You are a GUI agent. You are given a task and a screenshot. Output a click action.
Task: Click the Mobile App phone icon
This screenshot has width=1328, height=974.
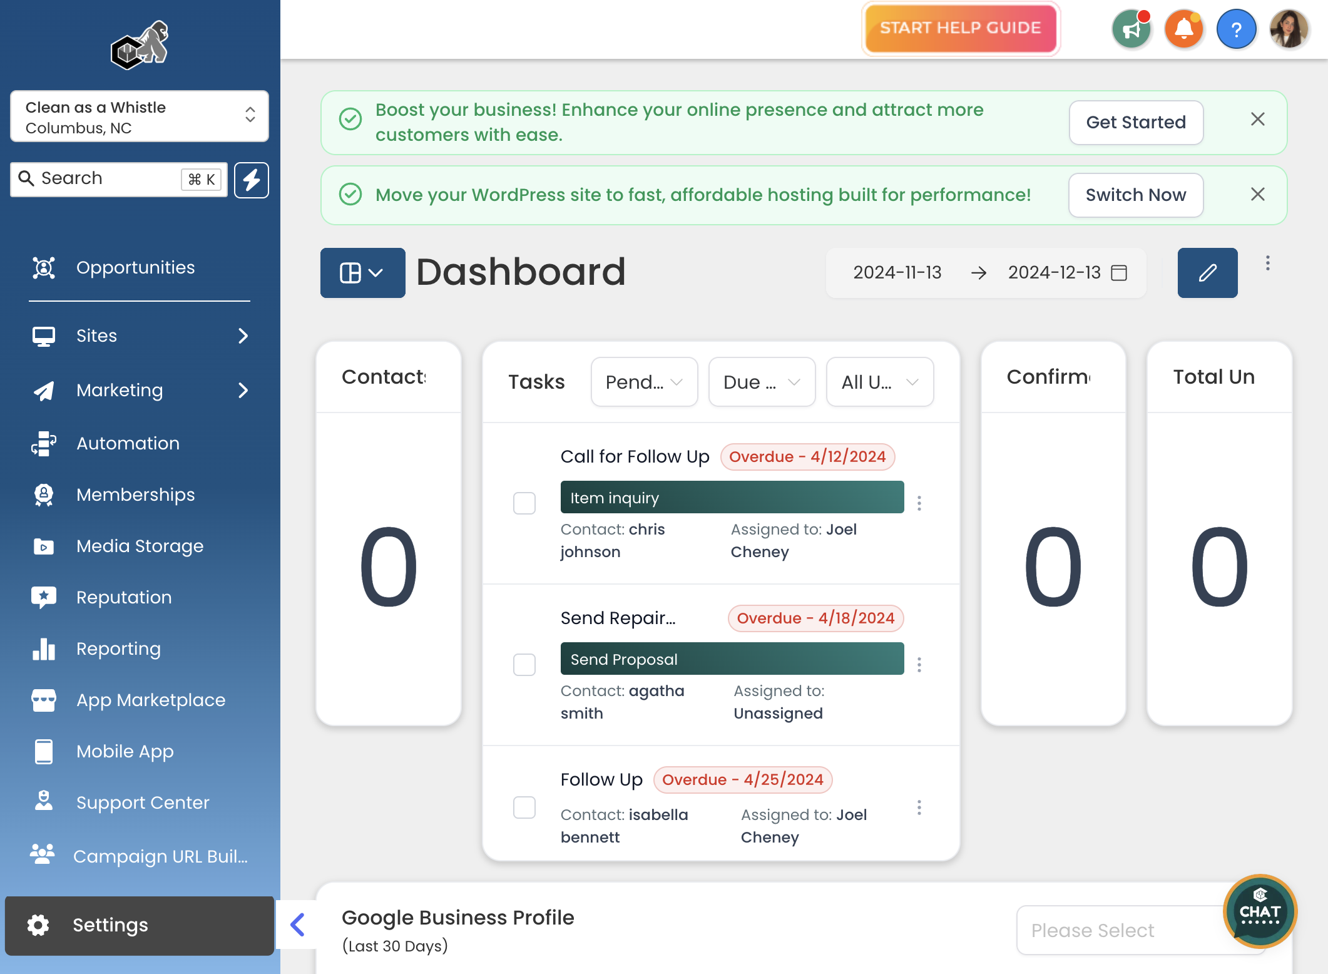tap(44, 752)
